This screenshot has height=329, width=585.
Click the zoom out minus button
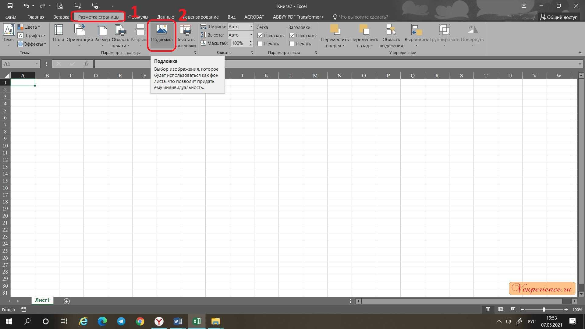click(x=522, y=310)
